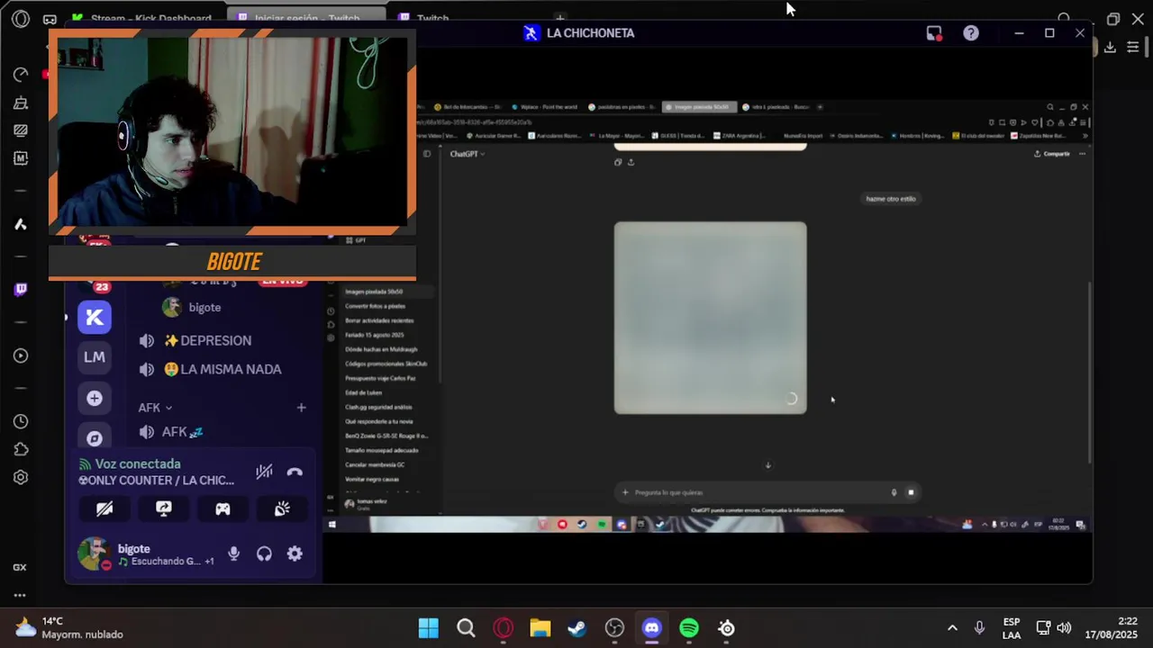Viewport: 1153px width, 648px height.
Task: Select streamed tab Imagen pixelada 50x50
Action: tap(700, 107)
